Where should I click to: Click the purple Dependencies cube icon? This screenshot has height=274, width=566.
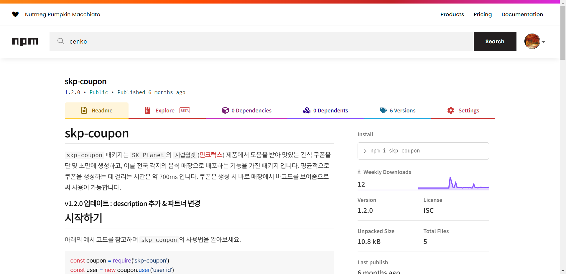(x=225, y=110)
